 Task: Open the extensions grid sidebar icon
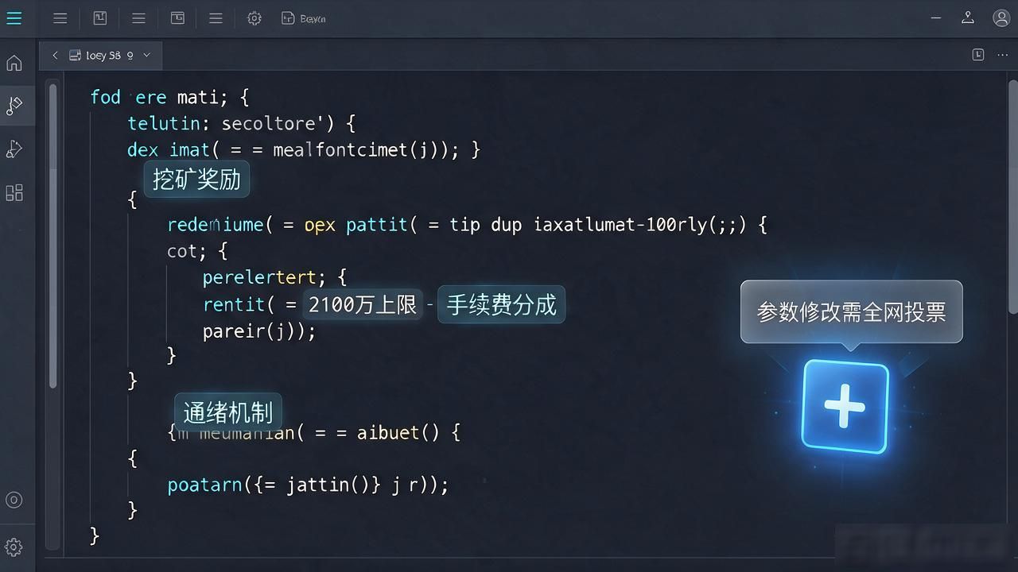click(14, 193)
